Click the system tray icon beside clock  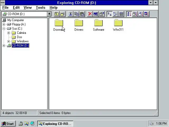[152, 124]
